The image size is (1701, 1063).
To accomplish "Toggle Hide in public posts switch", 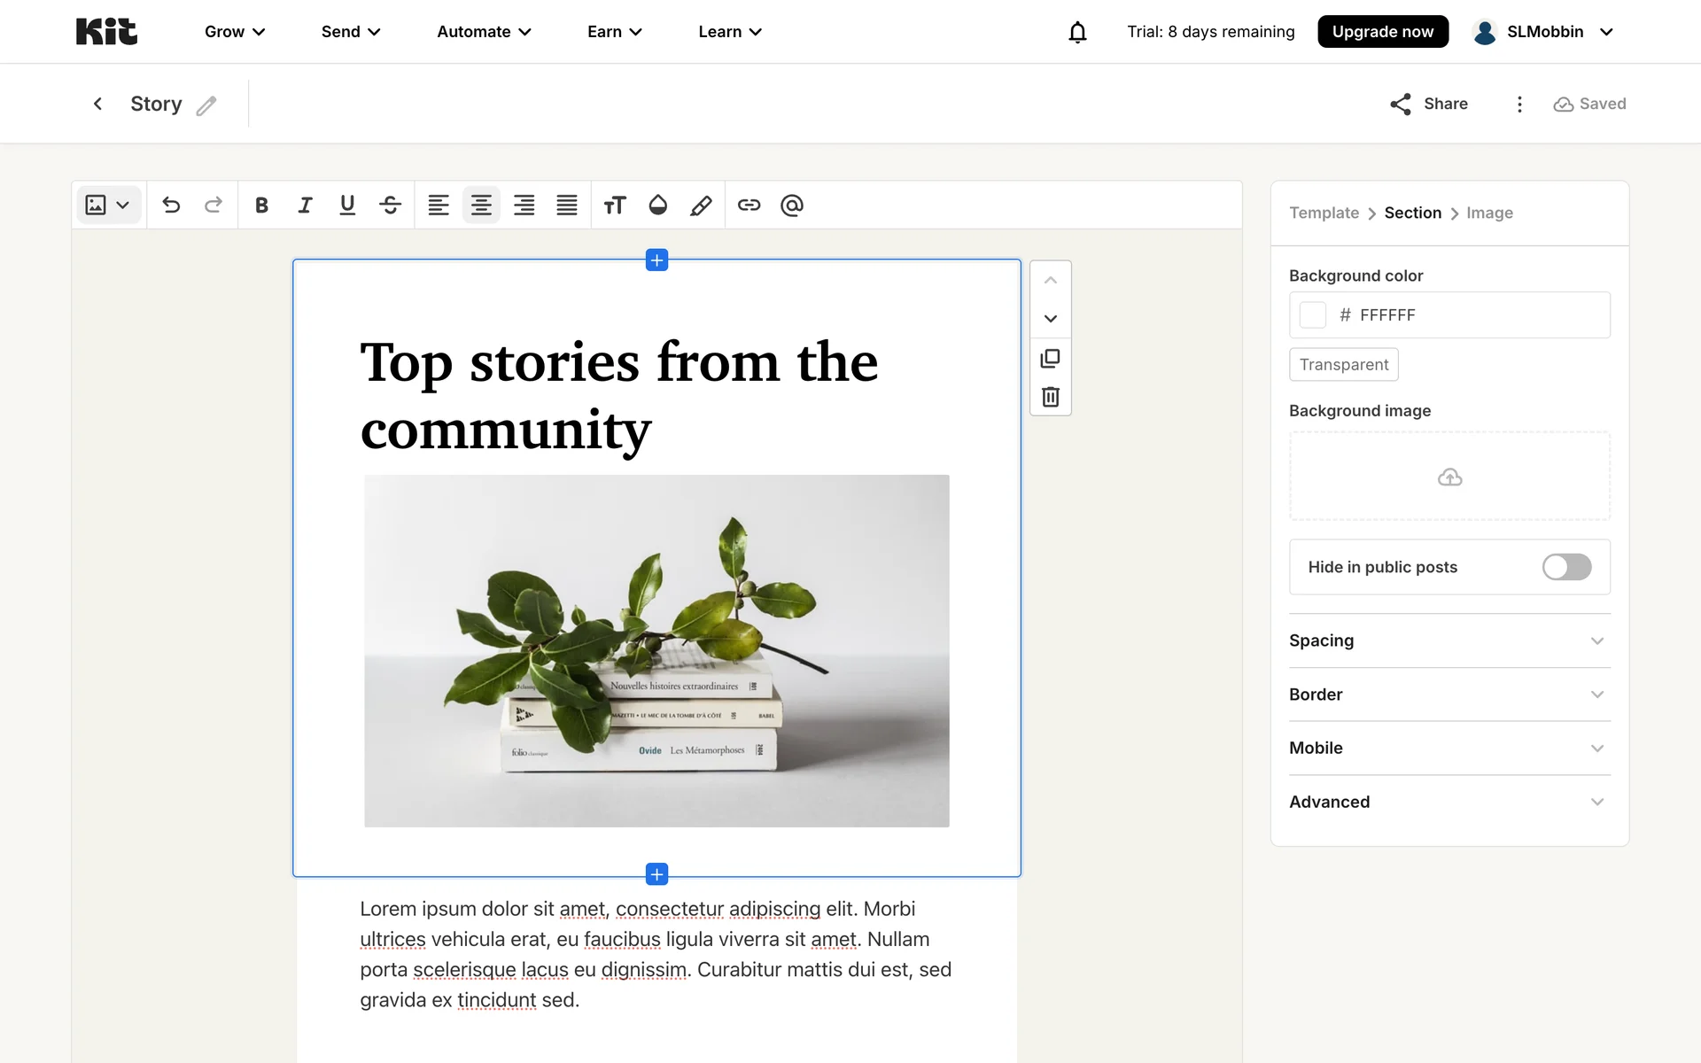I will tap(1566, 567).
